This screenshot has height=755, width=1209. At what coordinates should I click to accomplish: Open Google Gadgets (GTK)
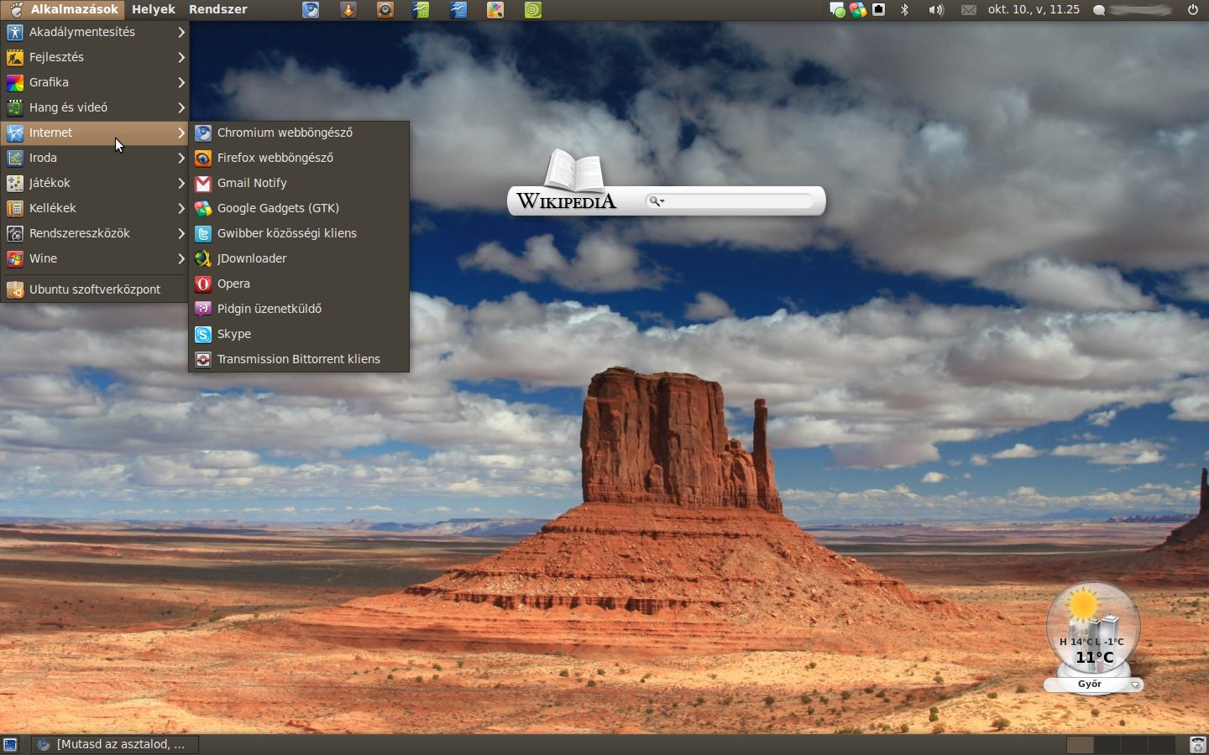point(299,208)
